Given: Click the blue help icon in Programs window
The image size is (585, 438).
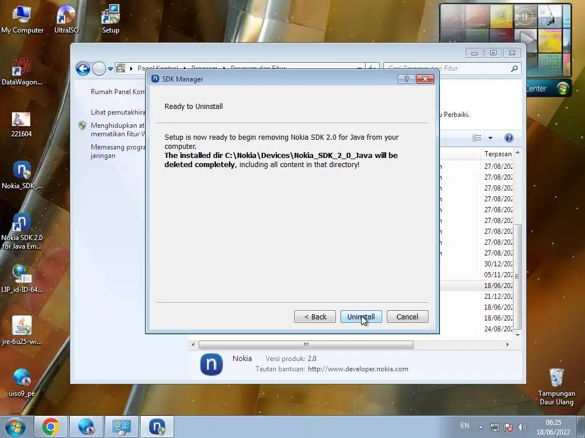Looking at the screenshot, I should click(508, 138).
